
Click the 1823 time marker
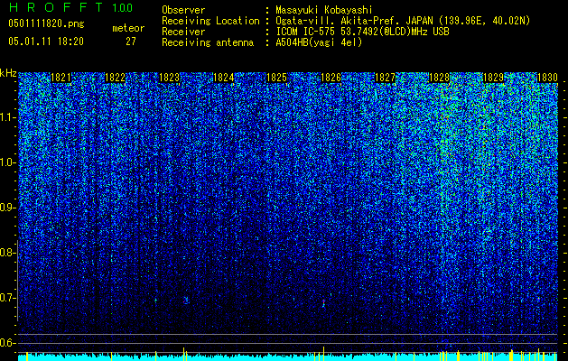pos(169,78)
